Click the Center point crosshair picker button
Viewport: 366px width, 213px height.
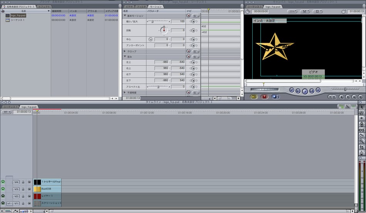(x=151, y=39)
